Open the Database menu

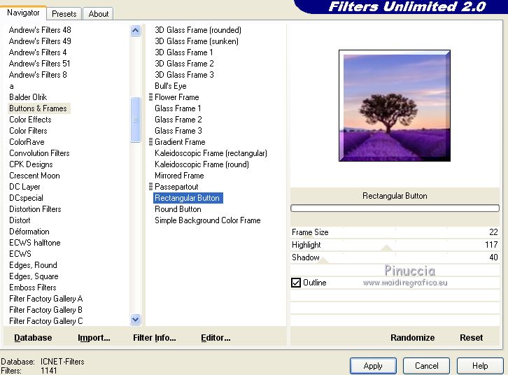pyautogui.click(x=33, y=337)
